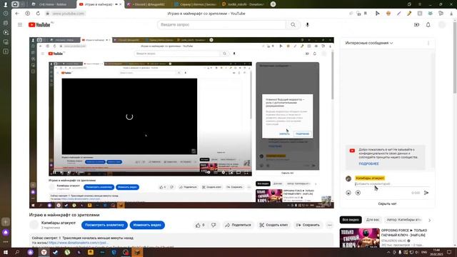Open the YouTube hamburger guide menu

tap(20, 25)
